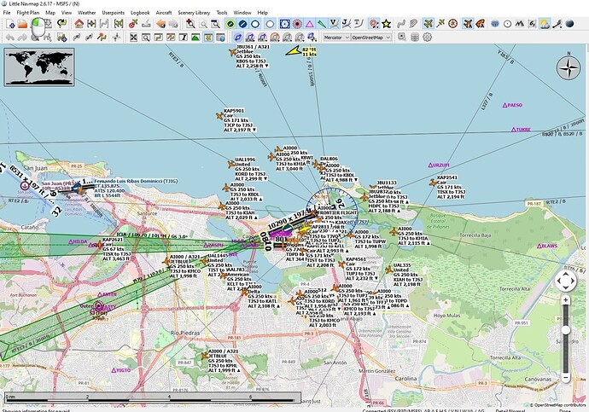Open the options gear icon
The height and width of the screenshot is (412, 589).
click(x=427, y=38)
